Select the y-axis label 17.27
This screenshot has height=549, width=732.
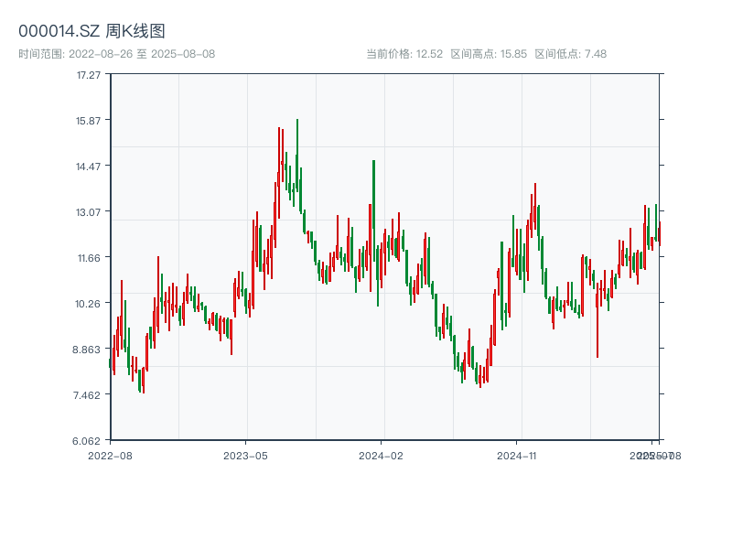89,75
